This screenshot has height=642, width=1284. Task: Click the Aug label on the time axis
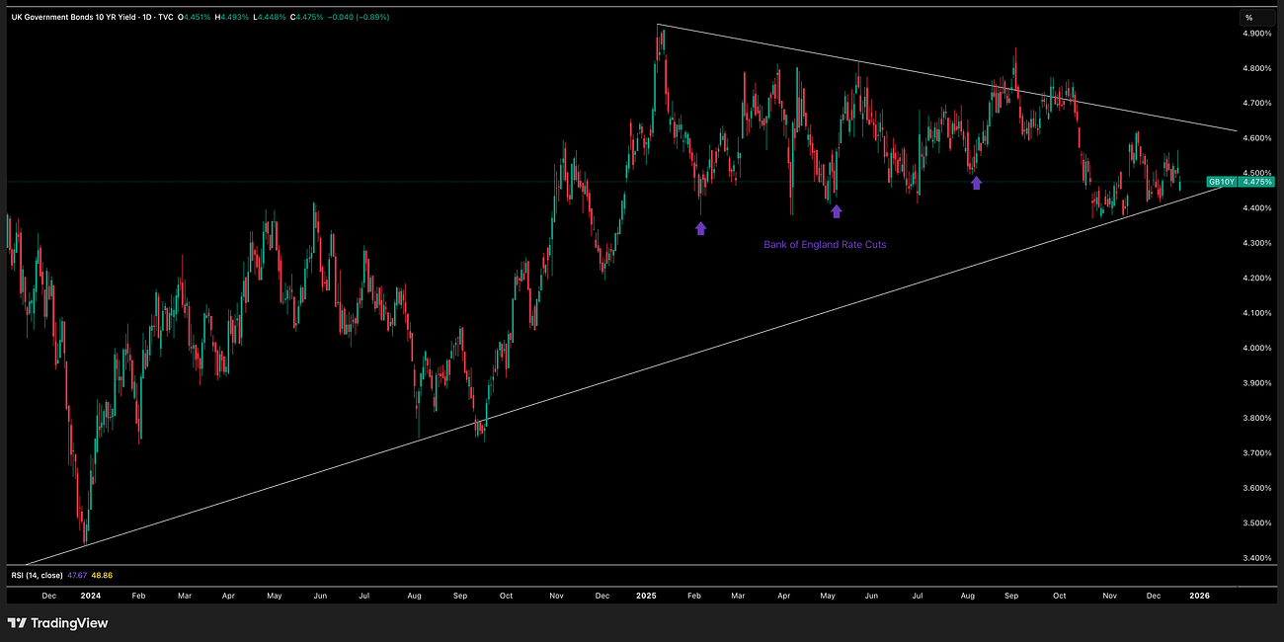414,597
